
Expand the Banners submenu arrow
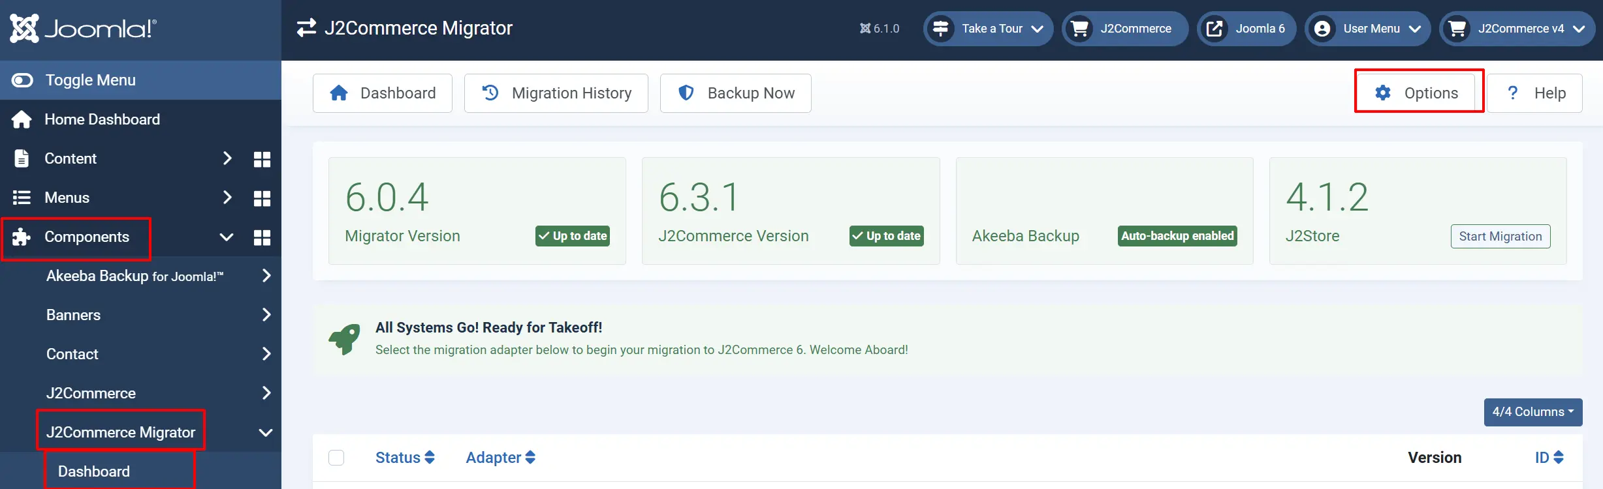pyautogui.click(x=266, y=315)
